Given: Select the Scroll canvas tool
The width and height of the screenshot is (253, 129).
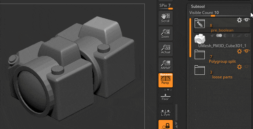Looking at the screenshot, I should tap(166, 18).
